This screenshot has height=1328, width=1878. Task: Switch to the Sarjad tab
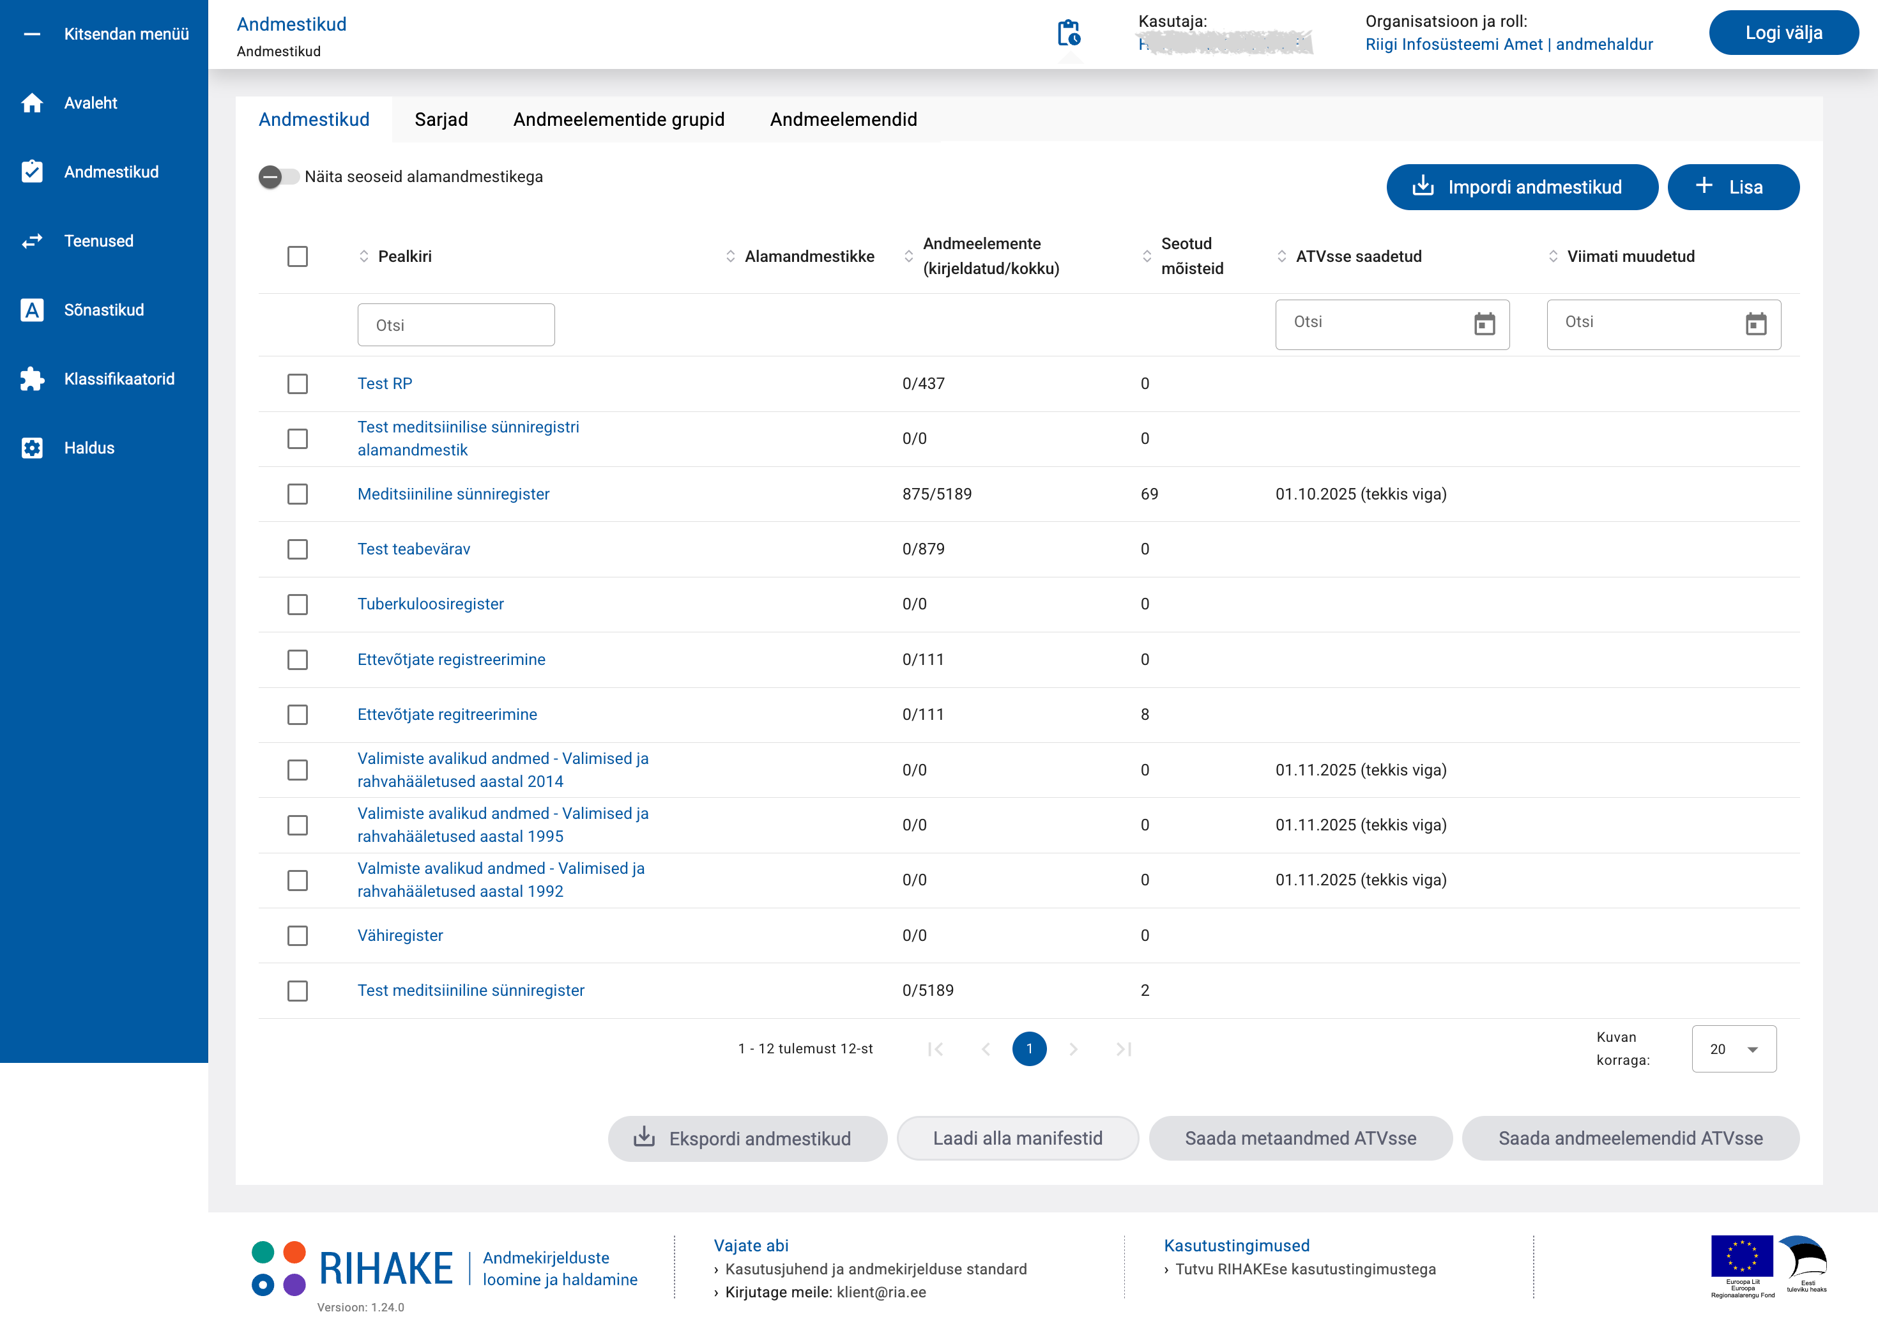coord(441,119)
